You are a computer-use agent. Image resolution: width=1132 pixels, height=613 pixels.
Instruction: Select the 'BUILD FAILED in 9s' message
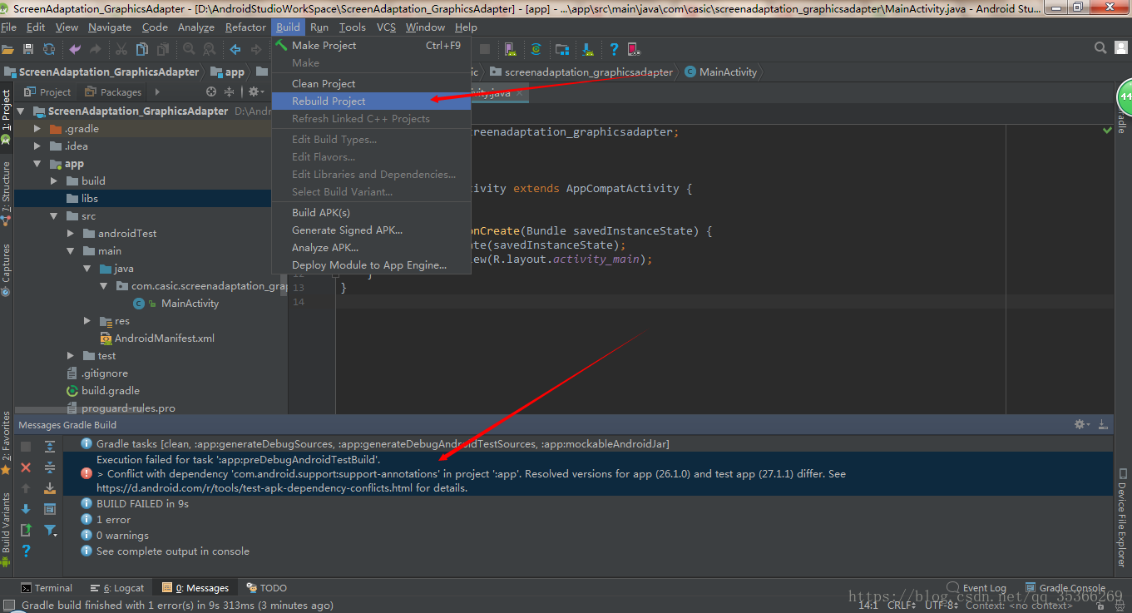pyautogui.click(x=142, y=503)
